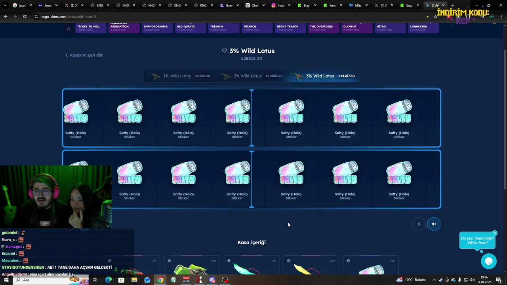Mute the case opening sound
Screen dimensions: 507x285
click(434, 224)
